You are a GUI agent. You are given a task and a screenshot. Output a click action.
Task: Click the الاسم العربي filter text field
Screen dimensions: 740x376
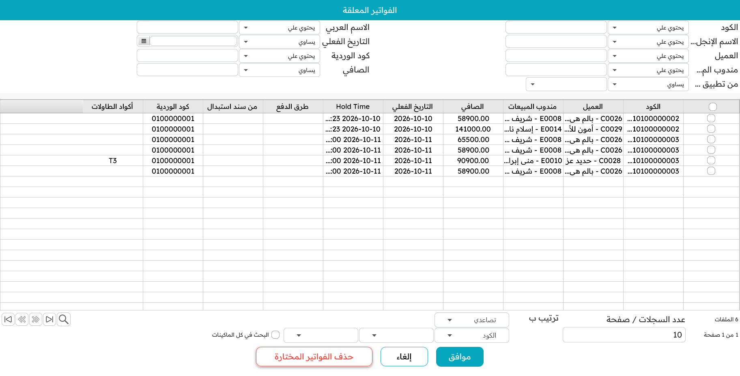tap(187, 28)
